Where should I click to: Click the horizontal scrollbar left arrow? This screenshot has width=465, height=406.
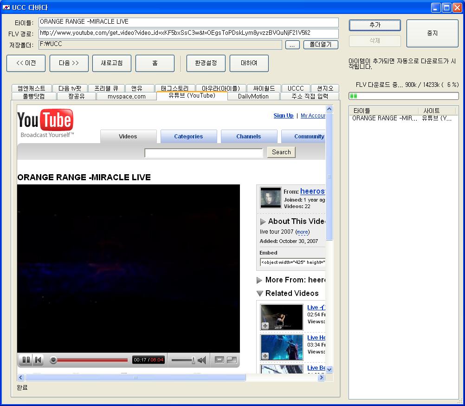(x=21, y=378)
